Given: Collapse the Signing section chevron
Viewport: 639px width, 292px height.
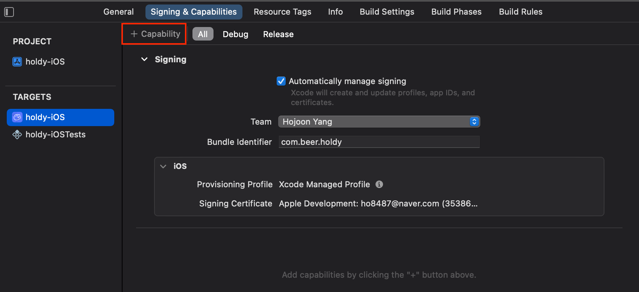Looking at the screenshot, I should pos(144,59).
